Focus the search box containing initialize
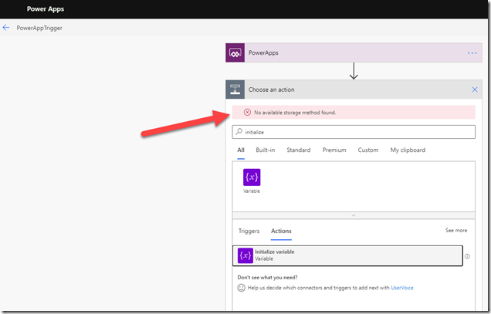 click(354, 132)
